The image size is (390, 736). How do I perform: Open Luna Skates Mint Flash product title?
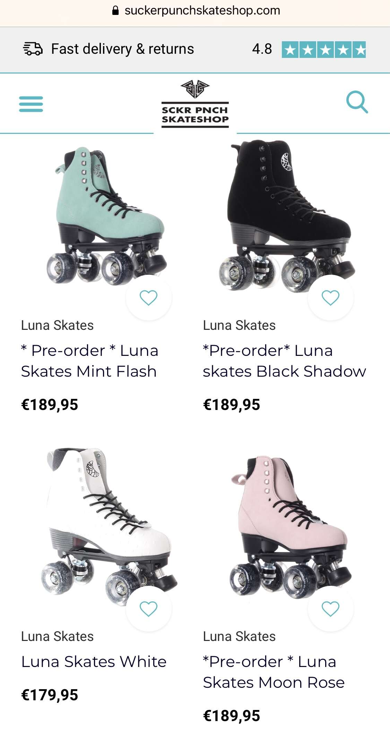[90, 361]
